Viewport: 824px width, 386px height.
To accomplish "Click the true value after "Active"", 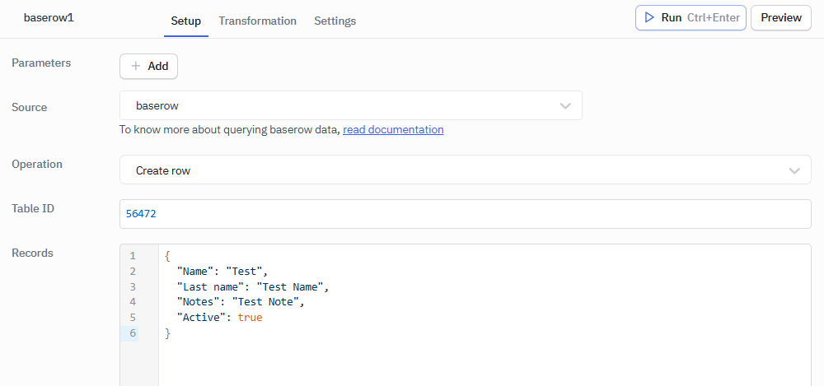I will pos(250,317).
